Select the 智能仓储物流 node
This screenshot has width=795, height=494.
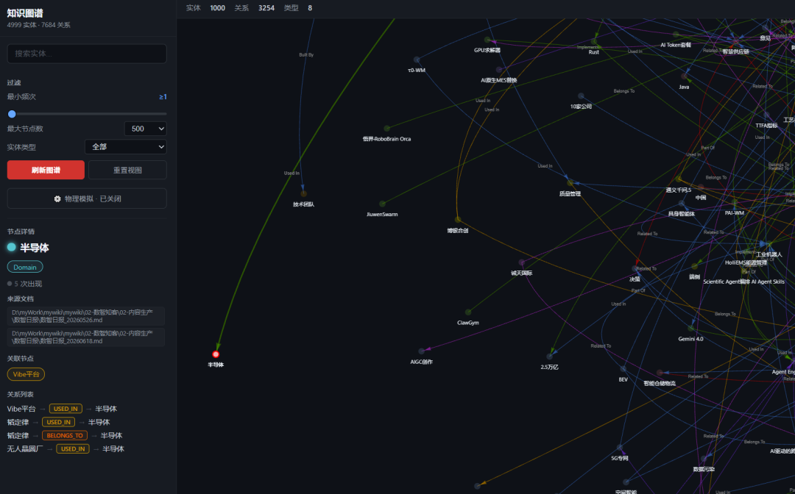click(660, 373)
